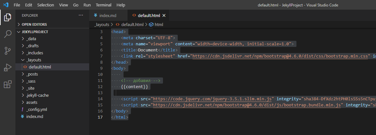This screenshot has height=135, width=376.
Task: Open the Selection menu
Action: 46,5
